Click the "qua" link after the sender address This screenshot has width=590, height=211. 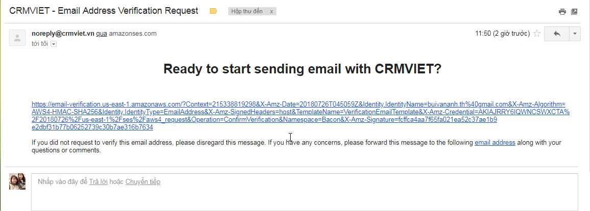point(102,34)
